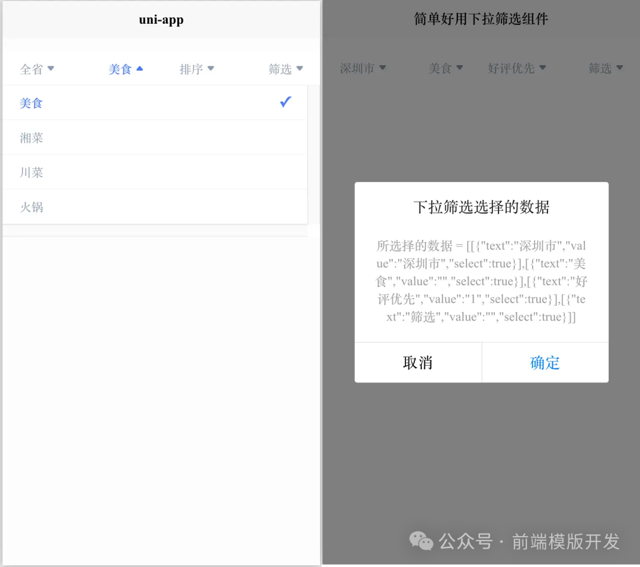Select the 火锅 option from the list
The height and width of the screenshot is (567, 640).
pos(31,207)
